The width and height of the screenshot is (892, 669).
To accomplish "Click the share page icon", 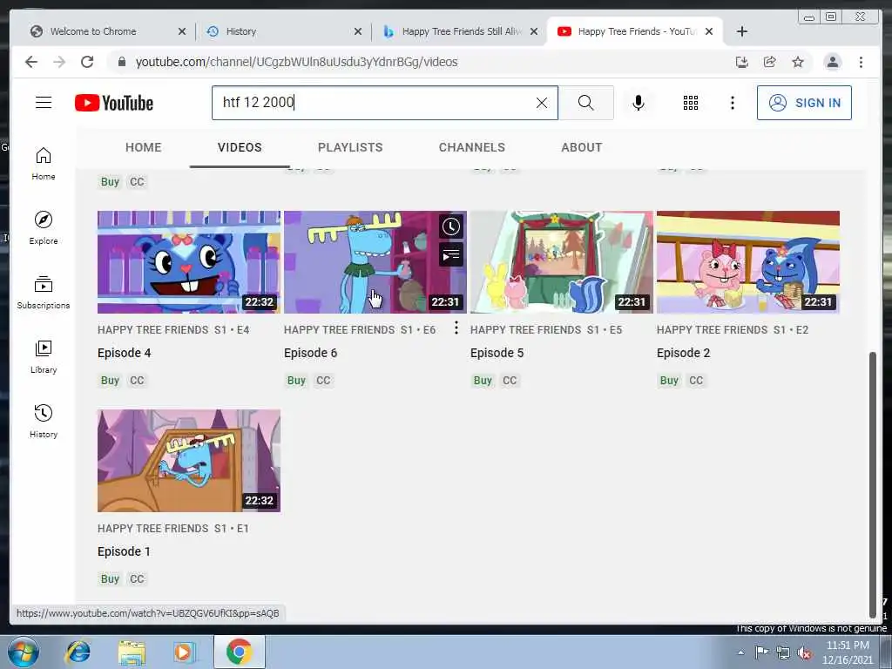I will tap(770, 62).
